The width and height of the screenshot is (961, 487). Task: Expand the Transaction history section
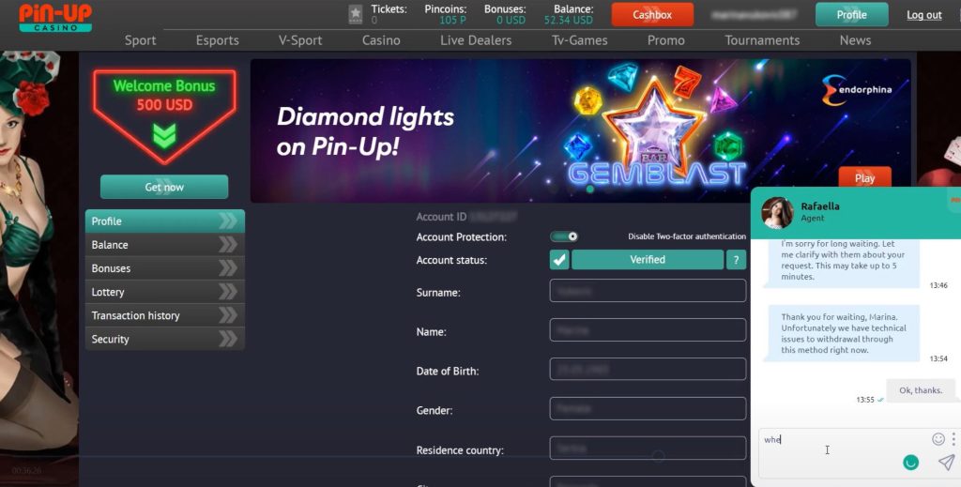tap(165, 315)
